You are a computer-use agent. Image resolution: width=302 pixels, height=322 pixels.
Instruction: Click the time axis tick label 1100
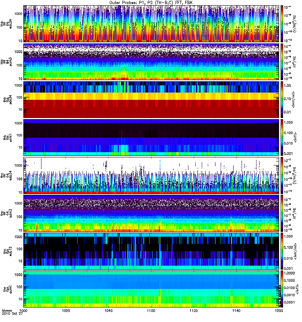pyautogui.click(x=151, y=310)
